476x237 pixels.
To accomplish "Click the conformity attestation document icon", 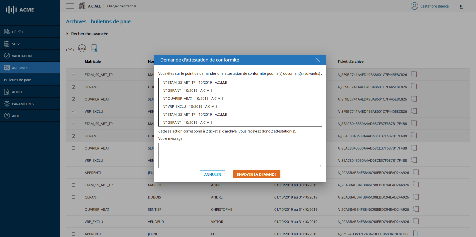I will coord(94,48).
